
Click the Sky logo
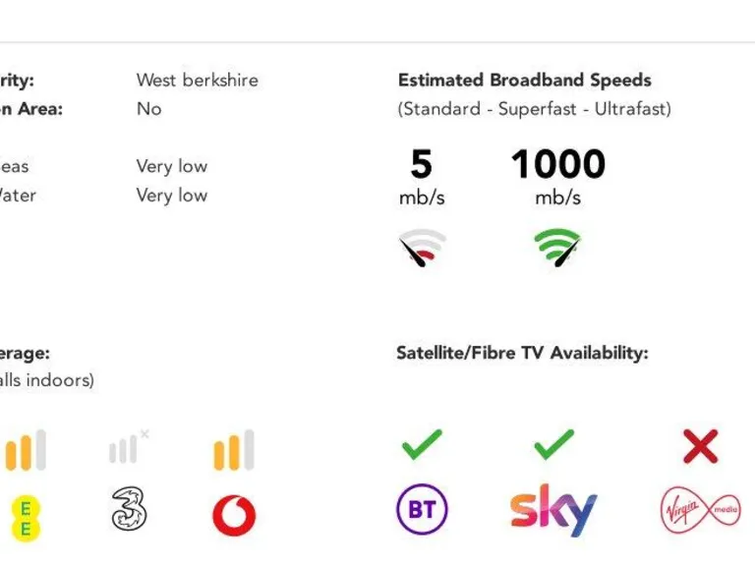click(x=553, y=510)
